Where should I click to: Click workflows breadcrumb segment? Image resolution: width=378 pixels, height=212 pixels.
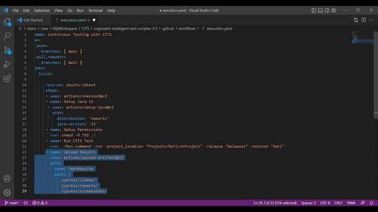pos(187,29)
